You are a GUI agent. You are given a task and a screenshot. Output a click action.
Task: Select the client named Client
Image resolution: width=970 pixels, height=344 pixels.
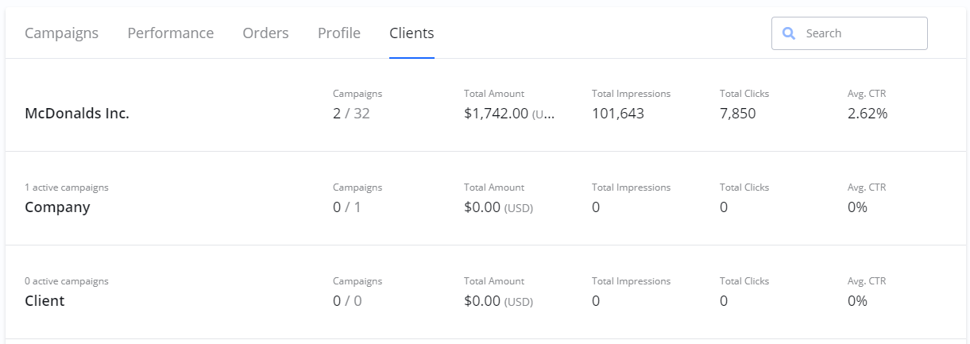coord(44,301)
